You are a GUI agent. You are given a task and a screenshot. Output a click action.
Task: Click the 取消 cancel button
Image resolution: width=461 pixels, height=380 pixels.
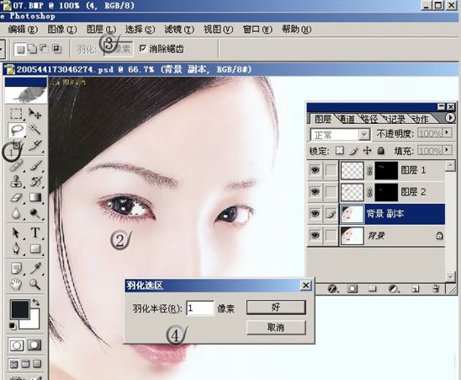click(x=276, y=327)
